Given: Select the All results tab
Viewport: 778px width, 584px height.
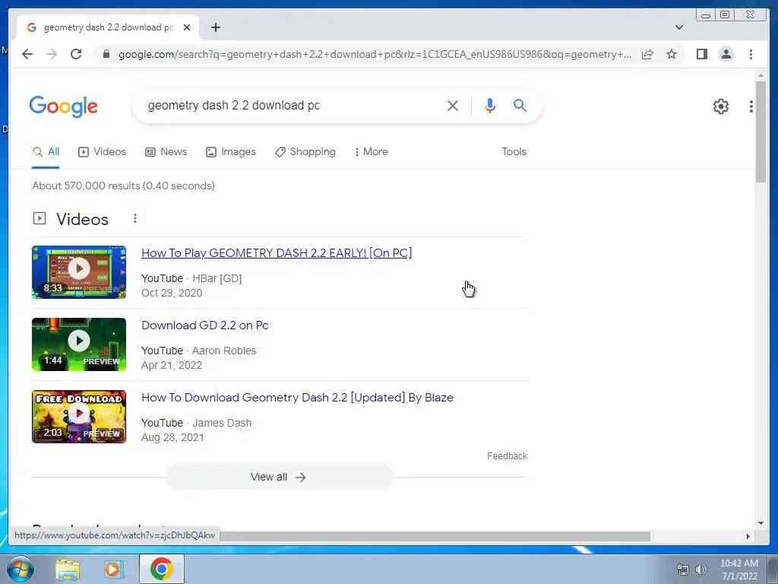Looking at the screenshot, I should (46, 152).
